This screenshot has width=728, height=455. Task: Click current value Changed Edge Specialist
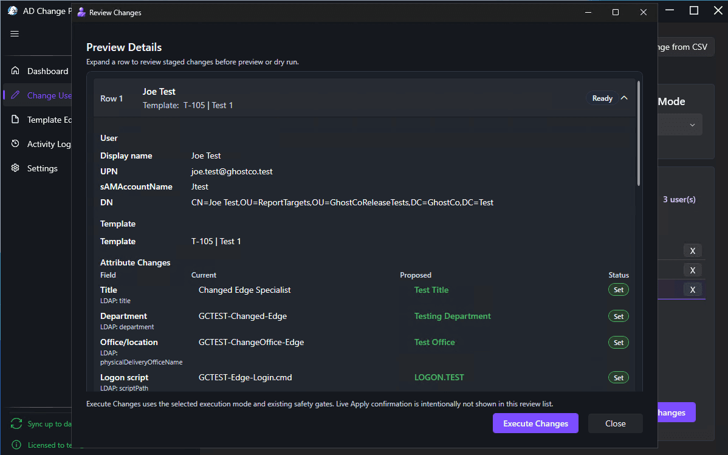[245, 290]
